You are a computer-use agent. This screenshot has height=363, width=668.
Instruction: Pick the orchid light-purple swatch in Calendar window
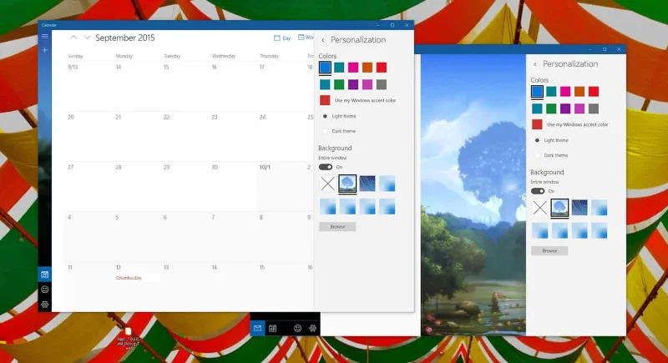[367, 84]
